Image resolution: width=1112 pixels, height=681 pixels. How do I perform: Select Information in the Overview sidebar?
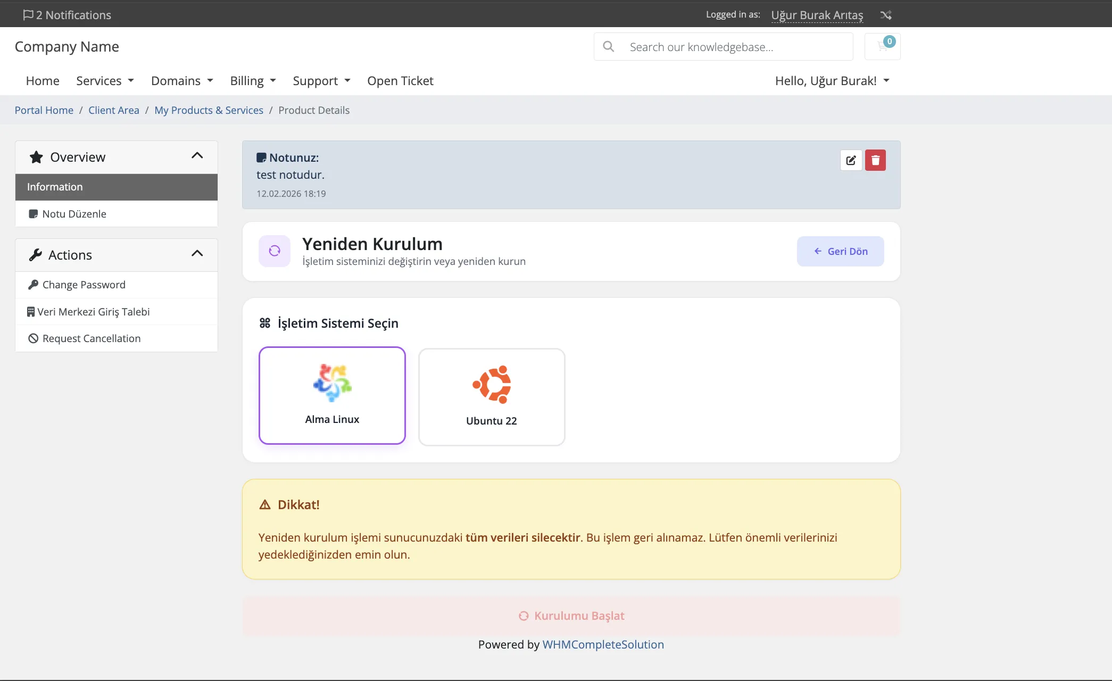pos(117,187)
